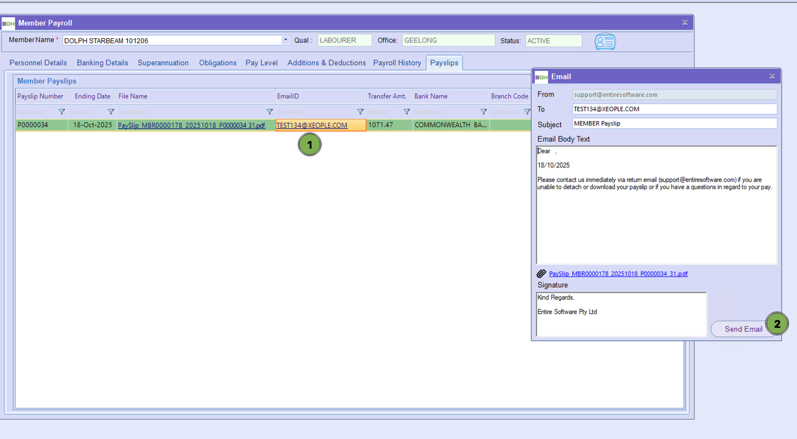Expand the Member Name dropdown
Image resolution: width=797 pixels, height=439 pixels.
point(285,40)
